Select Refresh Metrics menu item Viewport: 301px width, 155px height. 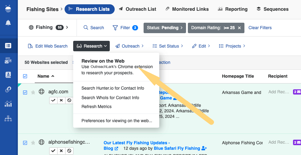point(96,107)
